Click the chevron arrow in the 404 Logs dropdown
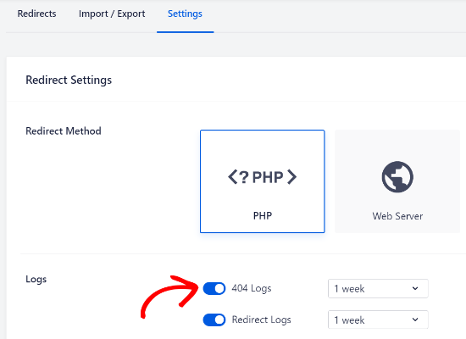 tap(415, 288)
